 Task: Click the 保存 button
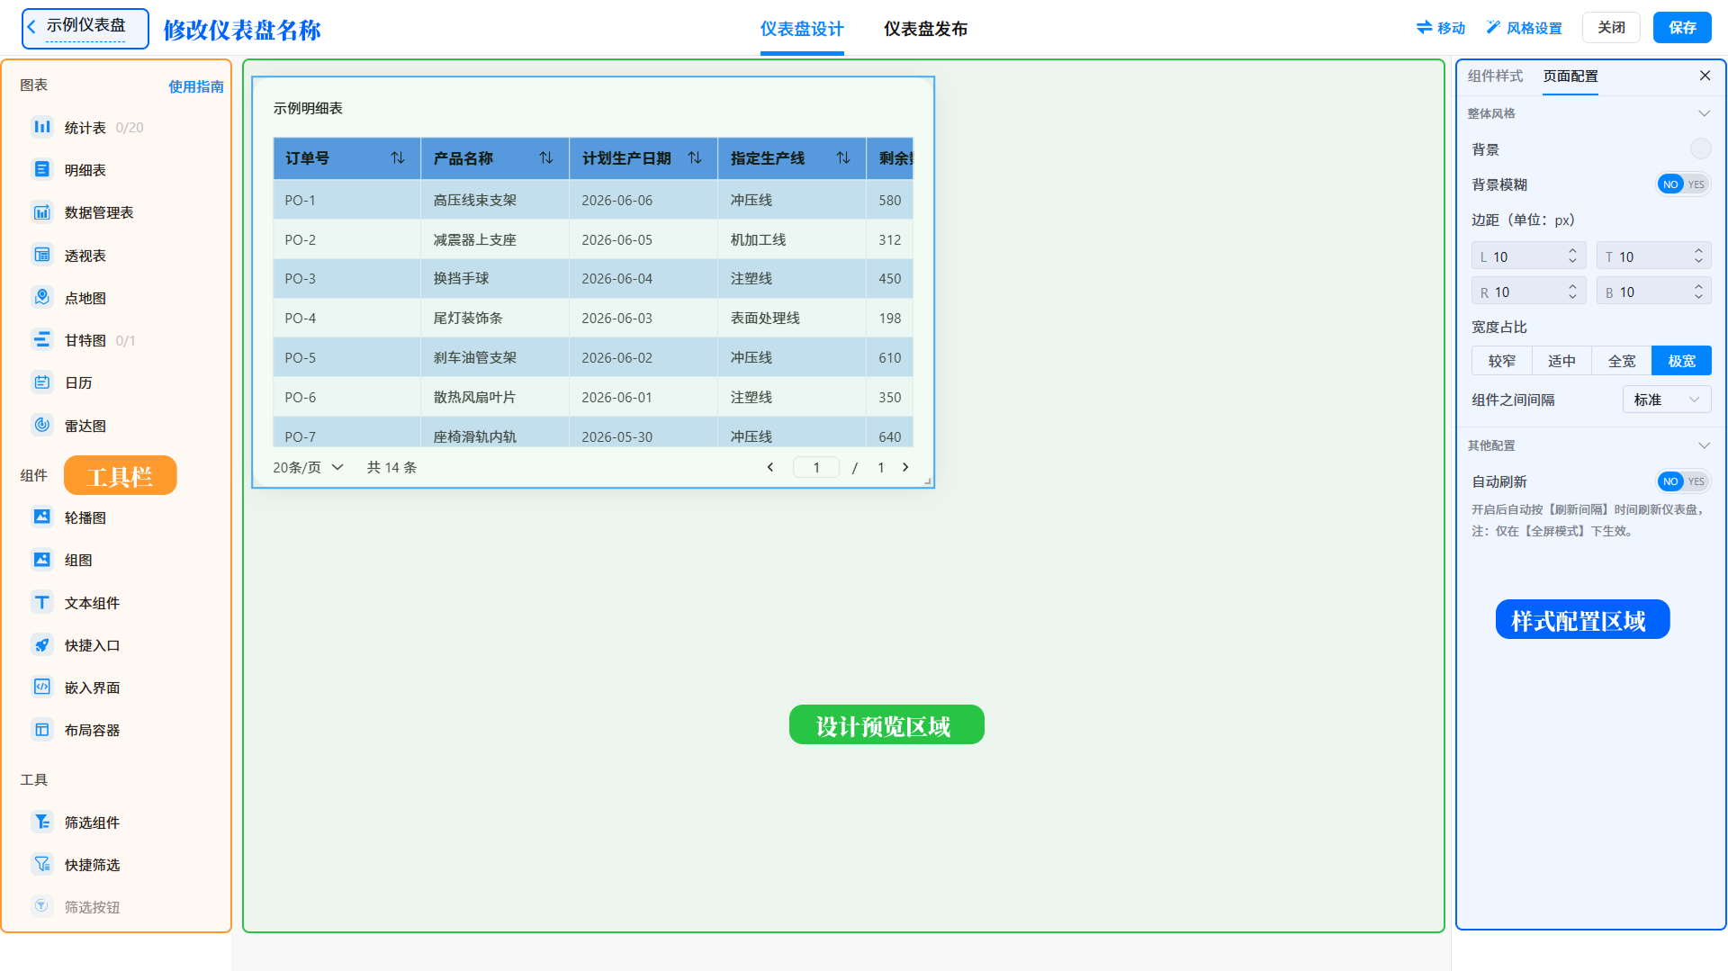pos(1682,28)
